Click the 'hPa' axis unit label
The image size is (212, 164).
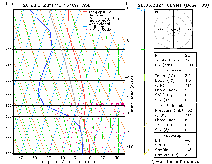tap(9, 3)
